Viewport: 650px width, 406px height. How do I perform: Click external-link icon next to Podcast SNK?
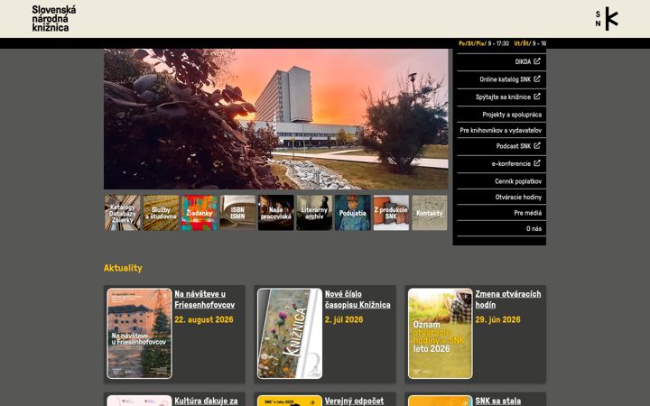pyautogui.click(x=537, y=146)
